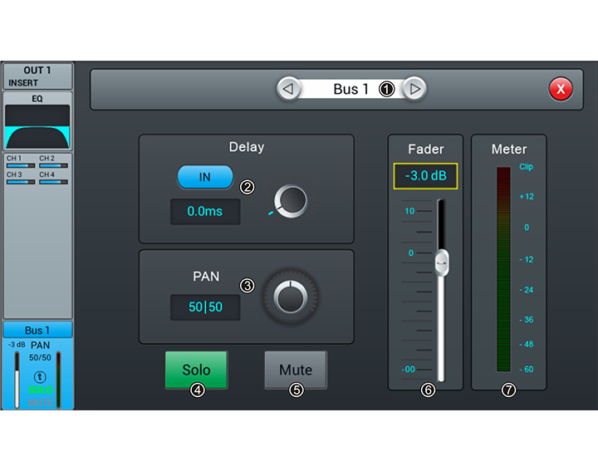Click the -3.0 dB fader value box
This screenshot has width=598, height=471.
(425, 176)
